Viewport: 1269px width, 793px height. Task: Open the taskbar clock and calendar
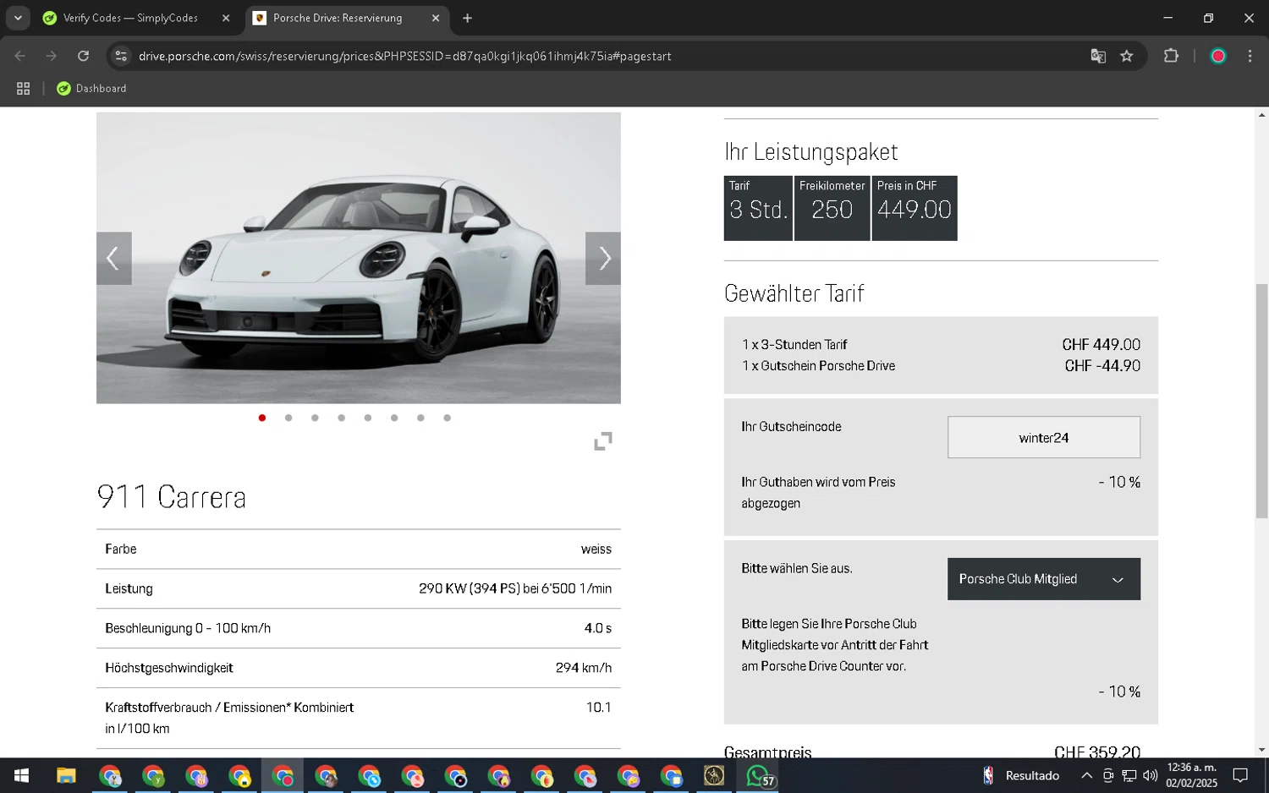coord(1191,775)
